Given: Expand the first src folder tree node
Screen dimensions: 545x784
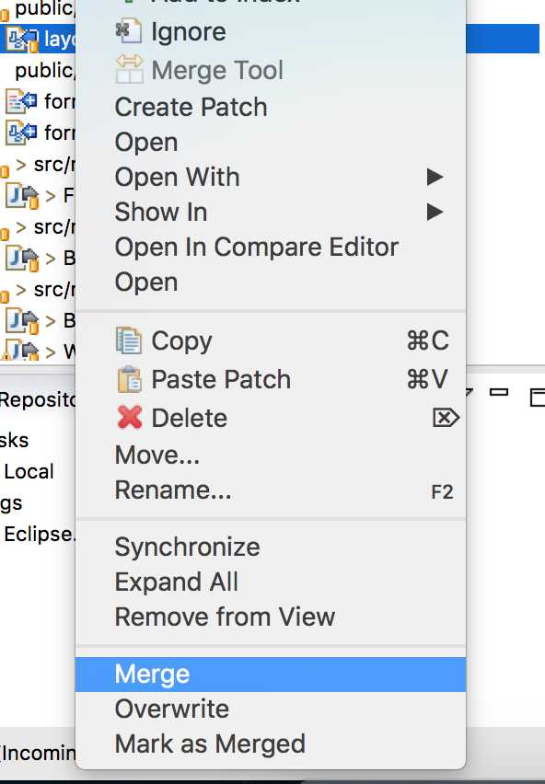Looking at the screenshot, I should point(20,164).
